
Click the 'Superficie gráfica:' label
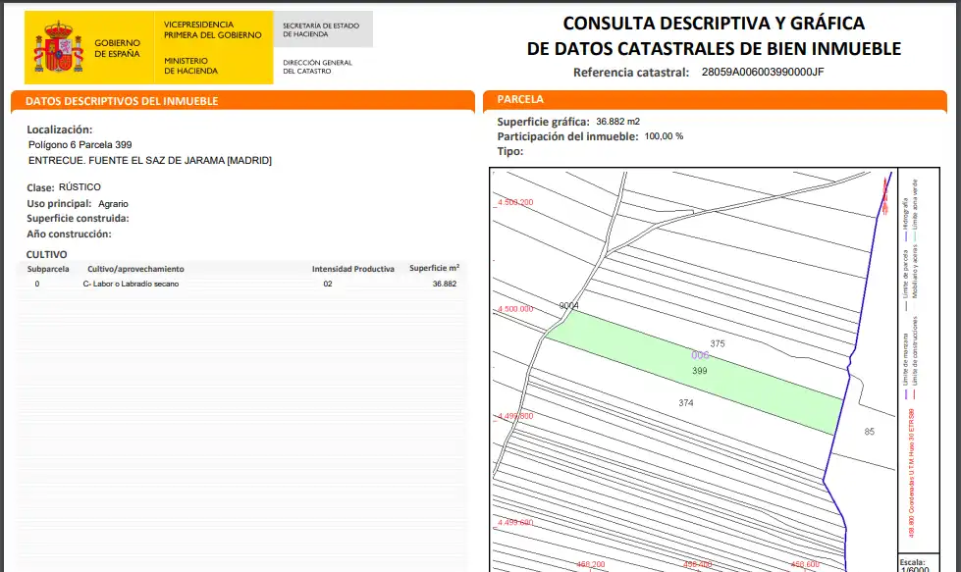(543, 122)
